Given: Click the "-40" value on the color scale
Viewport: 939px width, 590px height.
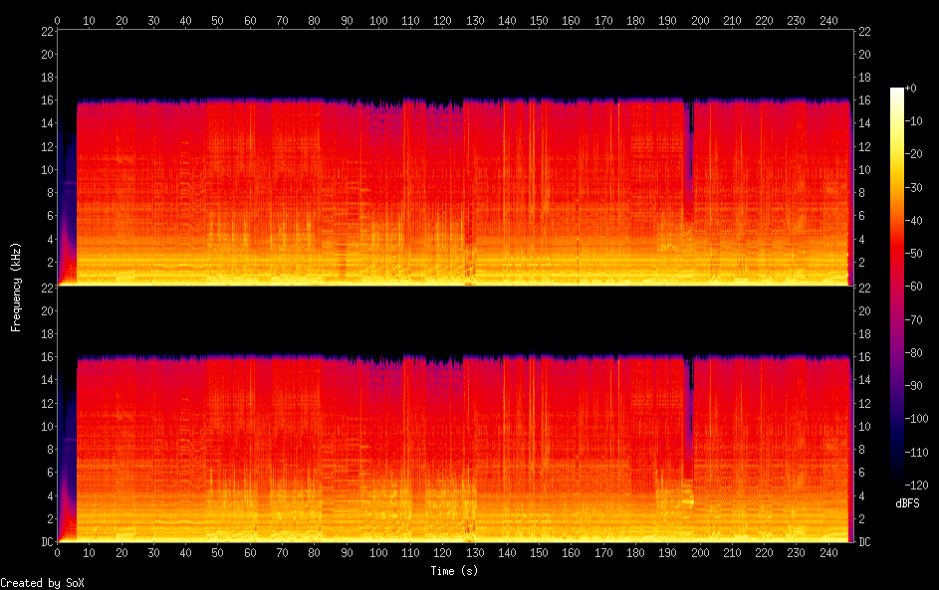Looking at the screenshot, I should pos(914,220).
